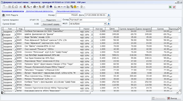The image size is (183, 101).
Task: Expand the Склад combo box
Action: 109,20
